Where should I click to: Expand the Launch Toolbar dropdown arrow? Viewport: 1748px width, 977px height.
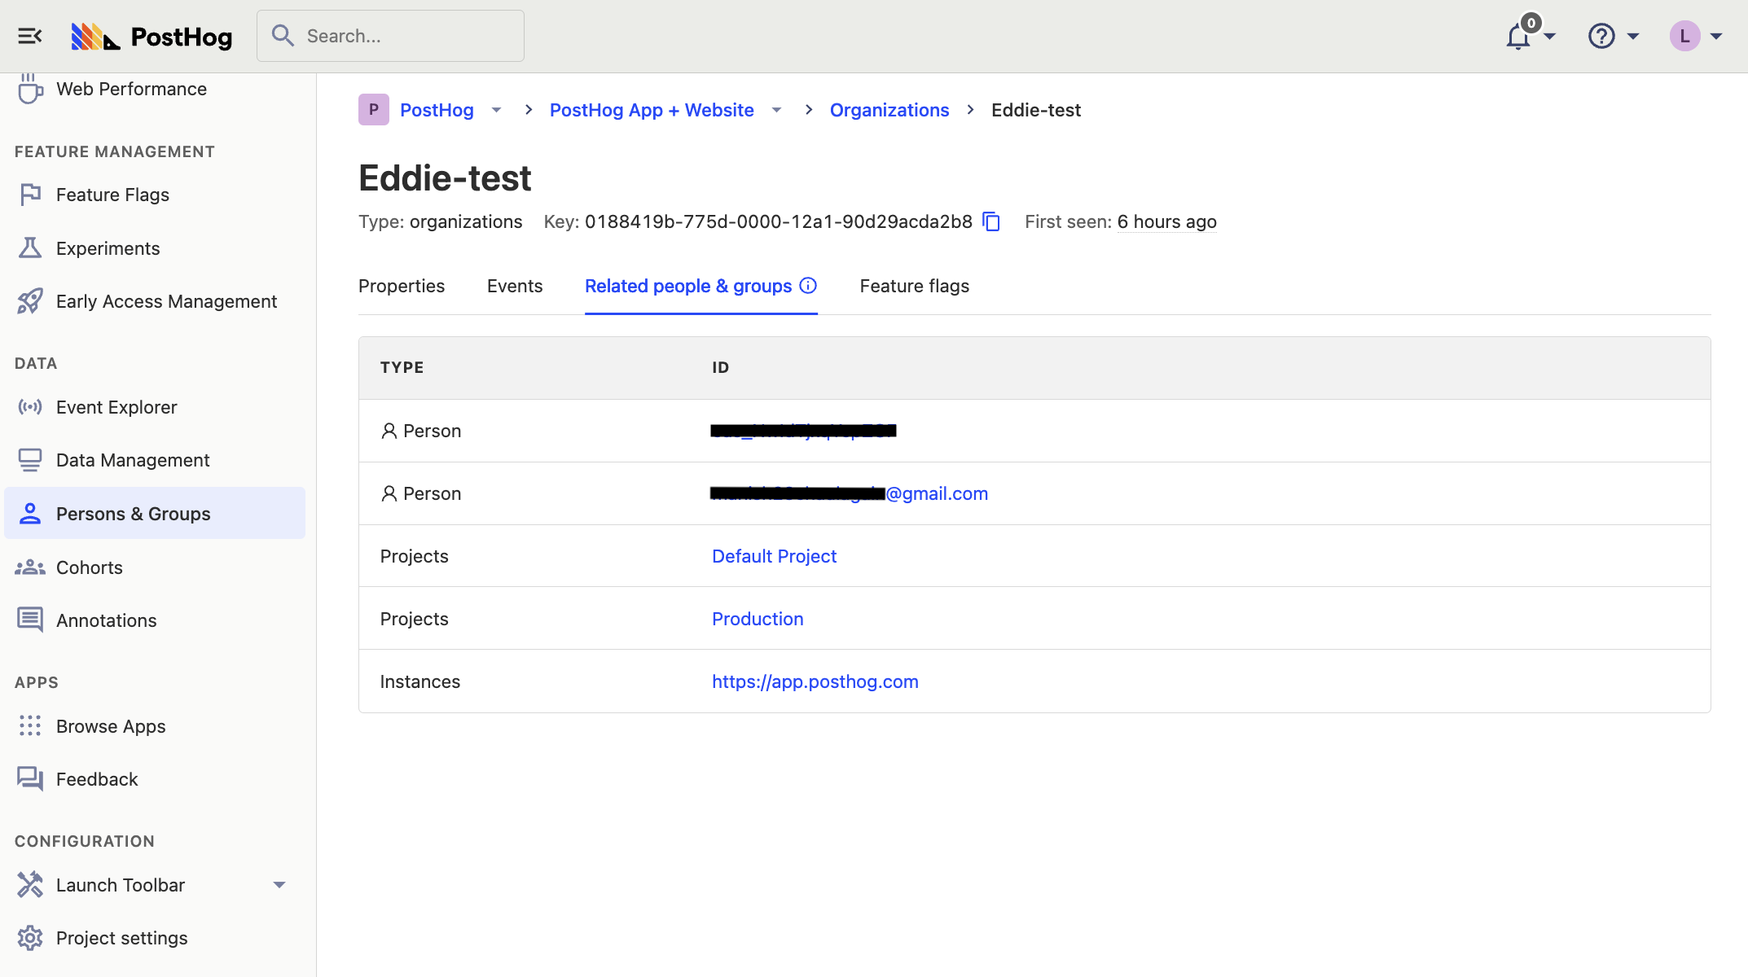click(279, 885)
